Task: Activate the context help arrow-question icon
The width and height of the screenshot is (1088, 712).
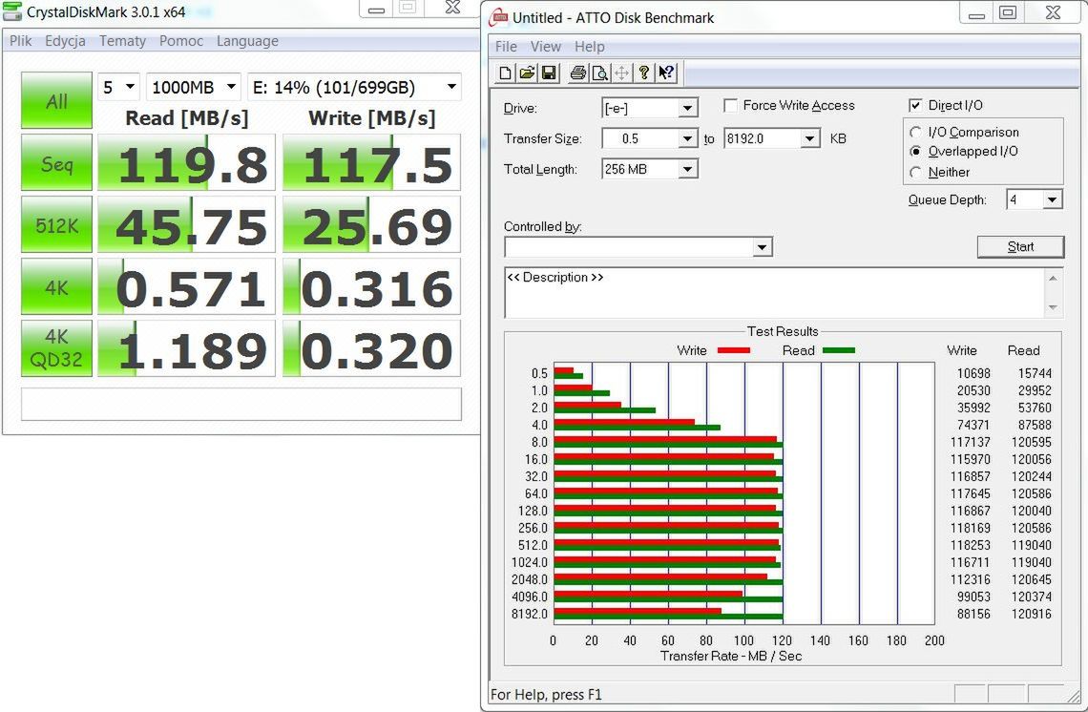Action: 666,73
